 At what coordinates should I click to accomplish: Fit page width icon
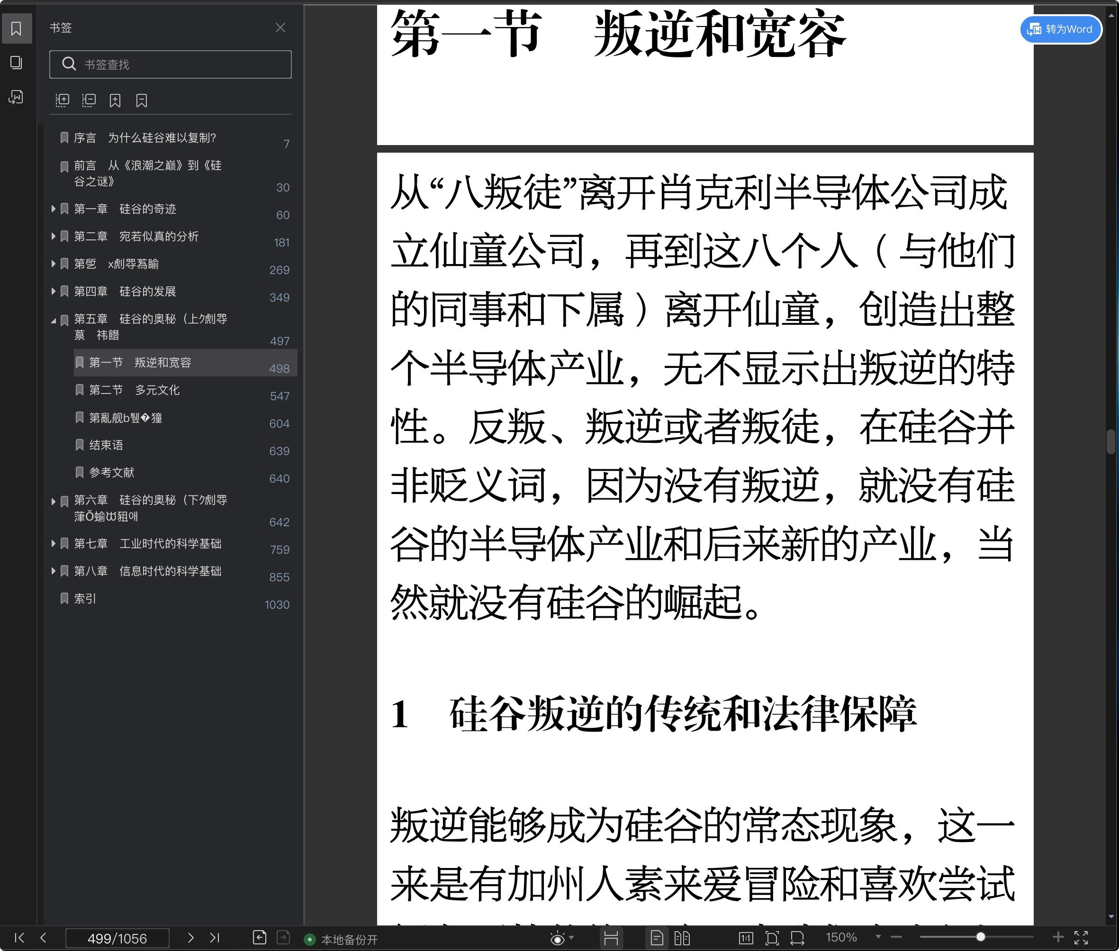pos(797,939)
